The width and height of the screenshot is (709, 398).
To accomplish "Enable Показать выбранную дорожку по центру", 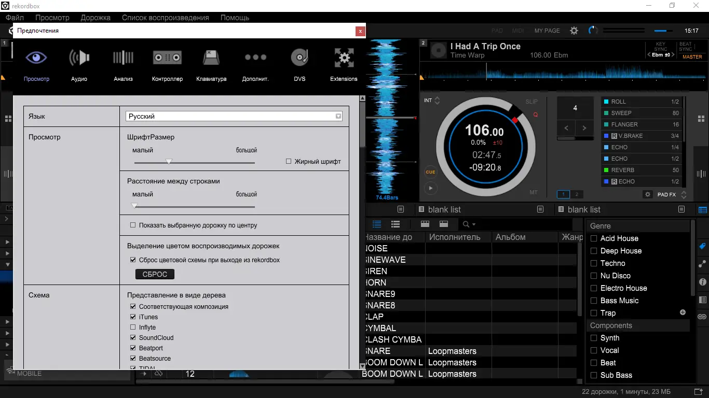I will [133, 225].
